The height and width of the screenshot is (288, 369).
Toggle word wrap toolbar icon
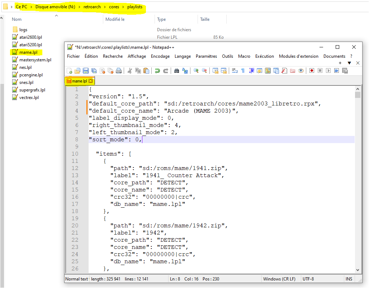(x=235, y=71)
